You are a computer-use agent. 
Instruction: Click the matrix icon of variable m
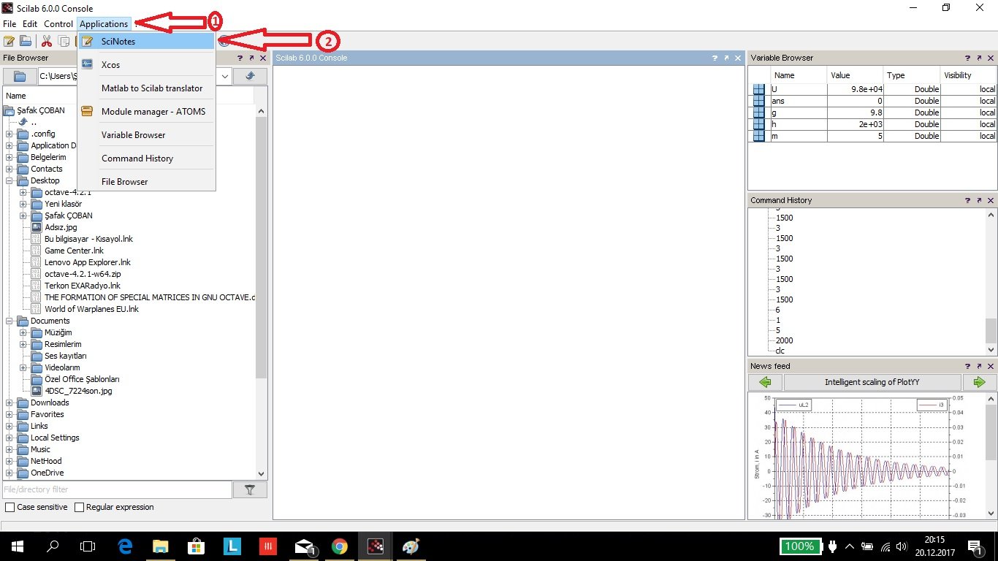point(759,136)
